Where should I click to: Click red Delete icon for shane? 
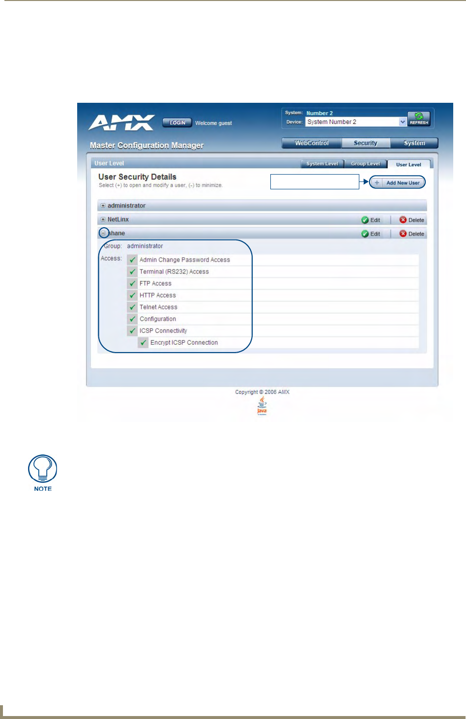[403, 234]
